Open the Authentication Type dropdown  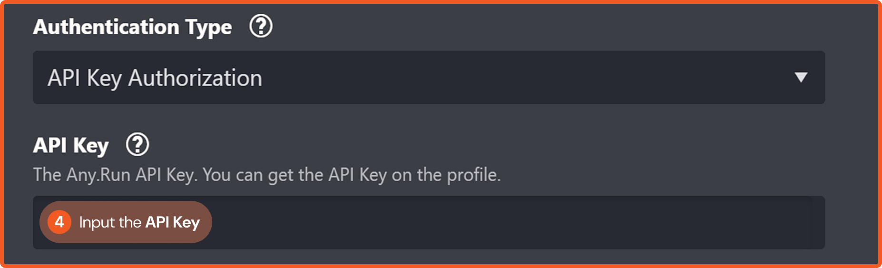pos(428,78)
